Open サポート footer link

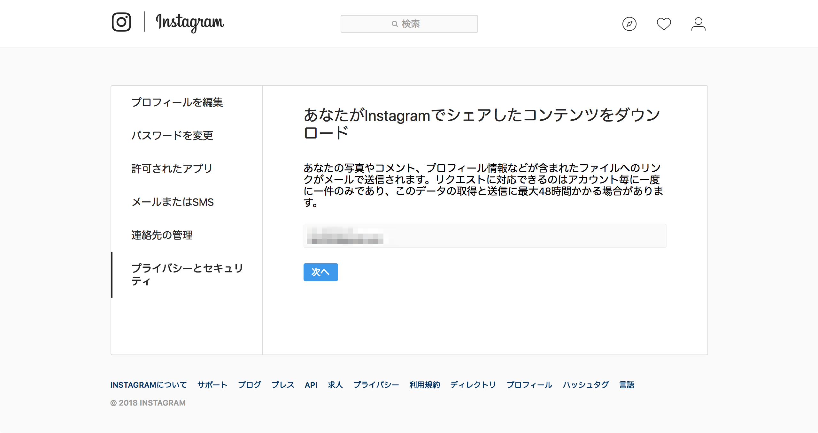click(212, 385)
